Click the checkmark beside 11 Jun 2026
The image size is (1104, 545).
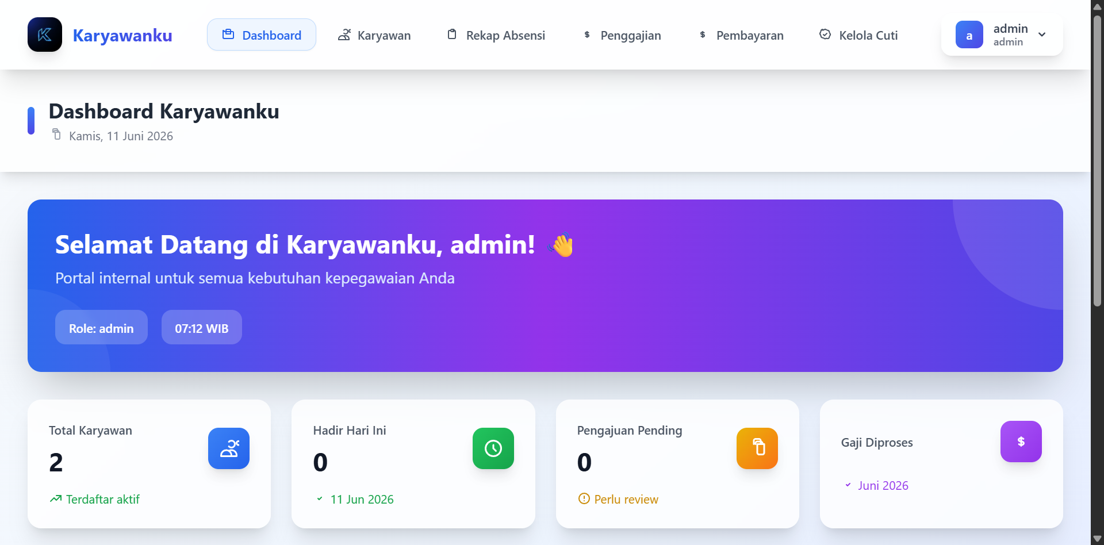click(x=320, y=499)
